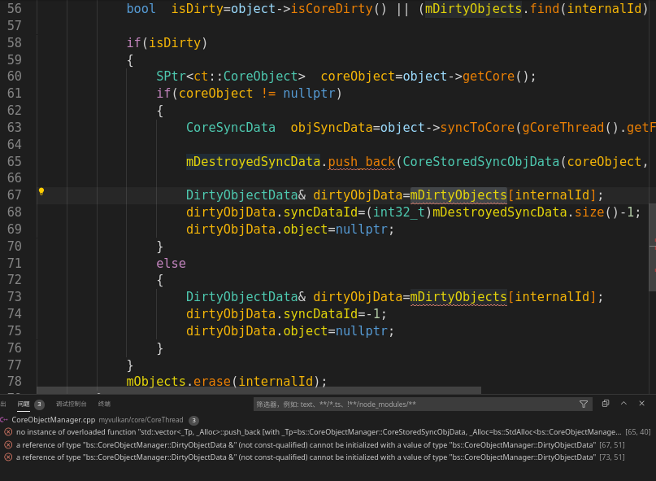656x481 pixels.
Task: Click line number 60 in the gutter
Action: [15, 76]
